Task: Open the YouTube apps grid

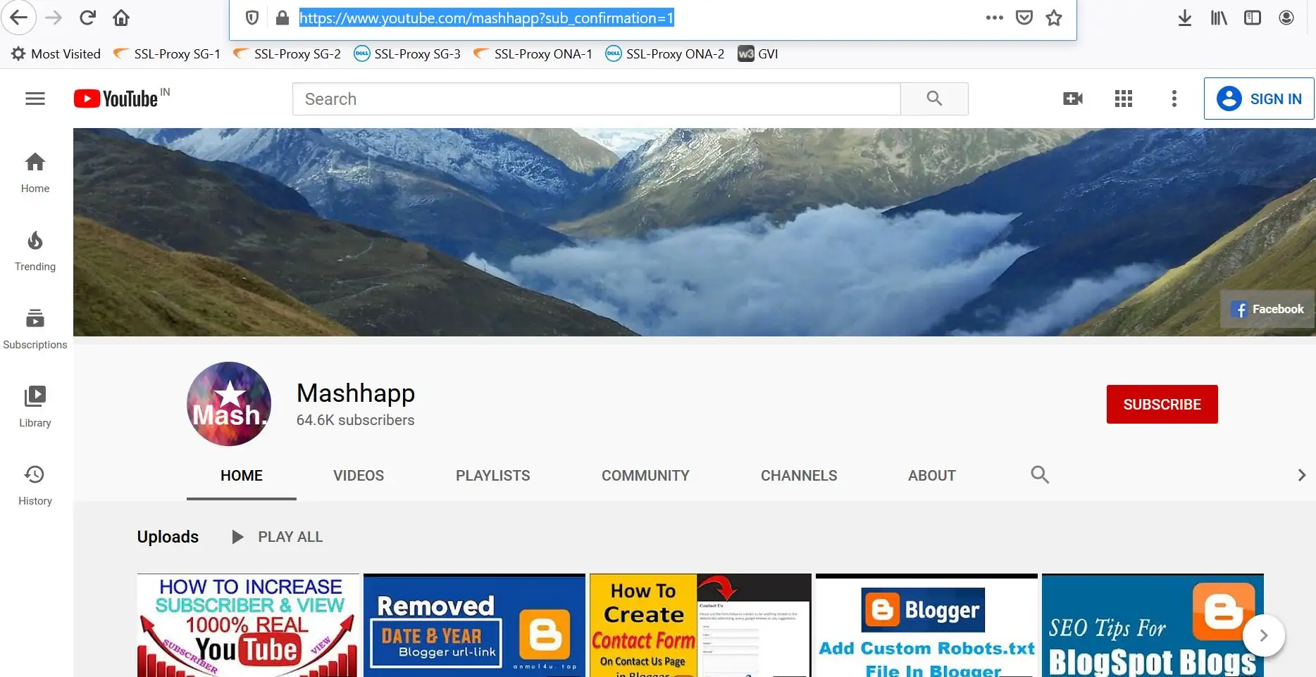Action: tap(1124, 99)
